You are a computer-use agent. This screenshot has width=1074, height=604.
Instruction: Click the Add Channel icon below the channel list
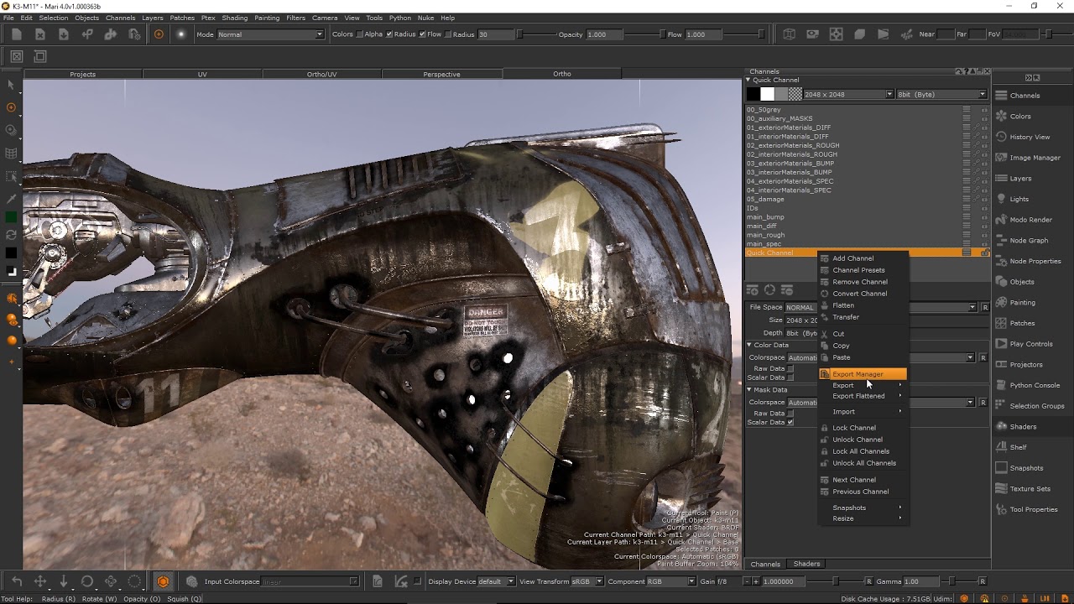[x=753, y=290]
